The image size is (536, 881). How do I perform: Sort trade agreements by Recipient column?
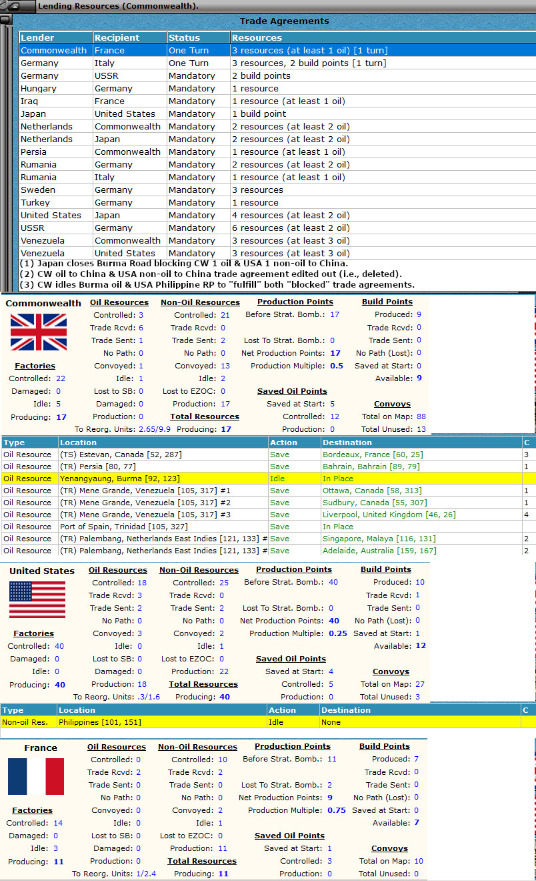[130, 37]
